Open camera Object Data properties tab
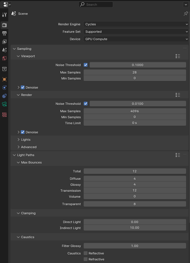The height and width of the screenshot is (263, 190). pyautogui.click(x=4, y=104)
